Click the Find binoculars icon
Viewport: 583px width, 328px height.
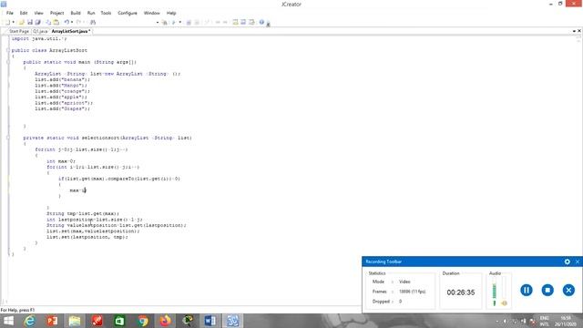(93, 22)
